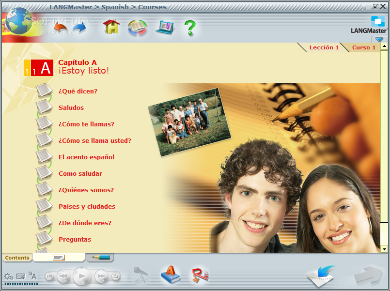Click the page icon beside Como saludar

click(x=44, y=172)
